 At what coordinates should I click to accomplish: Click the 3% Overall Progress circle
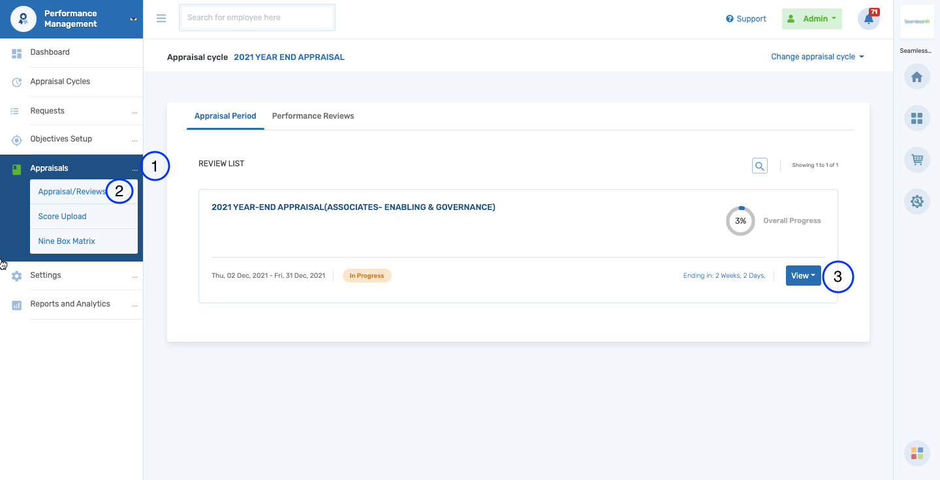pyautogui.click(x=740, y=221)
